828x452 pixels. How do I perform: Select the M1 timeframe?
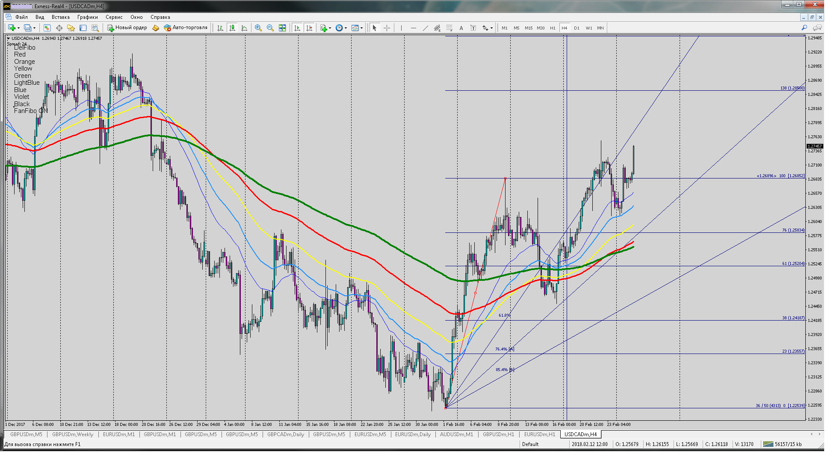pyautogui.click(x=505, y=28)
